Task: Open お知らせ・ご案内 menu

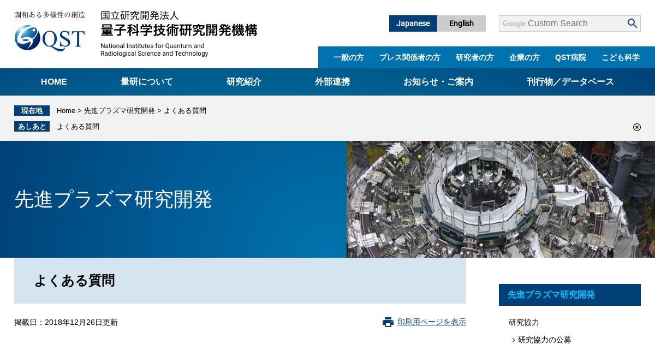Action: 438,82
